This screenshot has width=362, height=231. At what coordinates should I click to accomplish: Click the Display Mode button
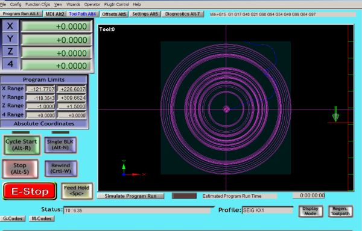click(x=310, y=211)
